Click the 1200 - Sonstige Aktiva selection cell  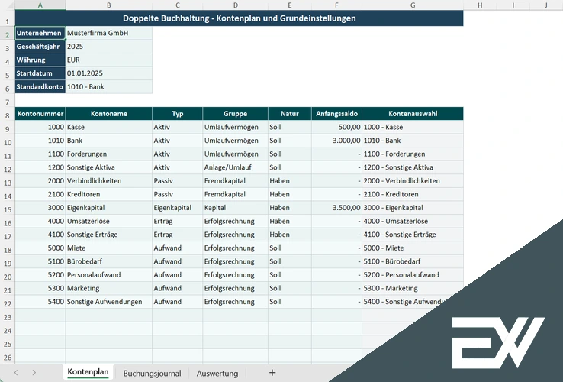click(413, 167)
